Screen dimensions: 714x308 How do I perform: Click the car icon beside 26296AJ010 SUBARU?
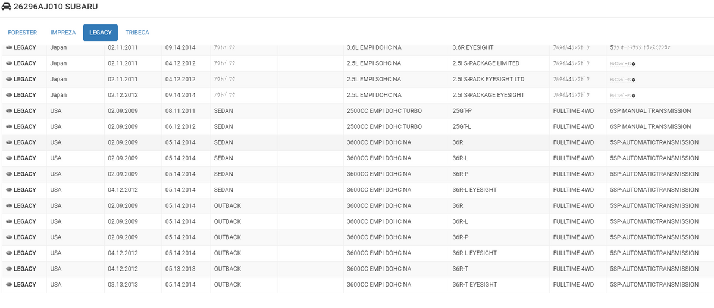pyautogui.click(x=7, y=7)
